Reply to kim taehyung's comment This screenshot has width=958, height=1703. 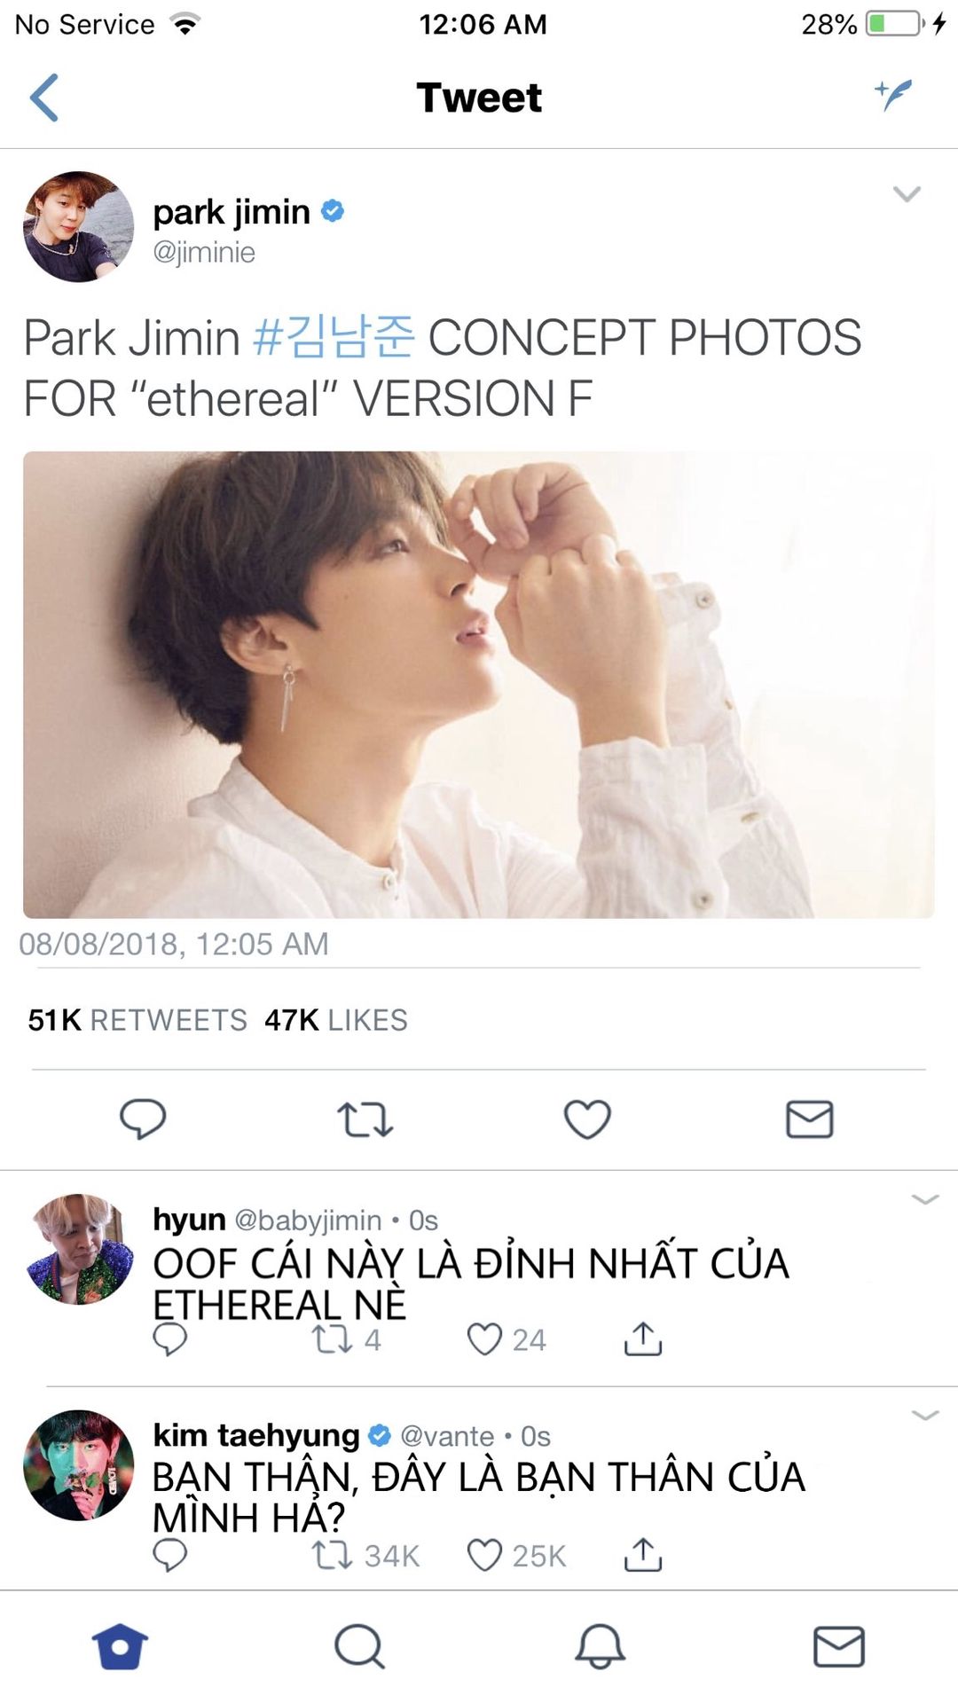coord(169,1555)
